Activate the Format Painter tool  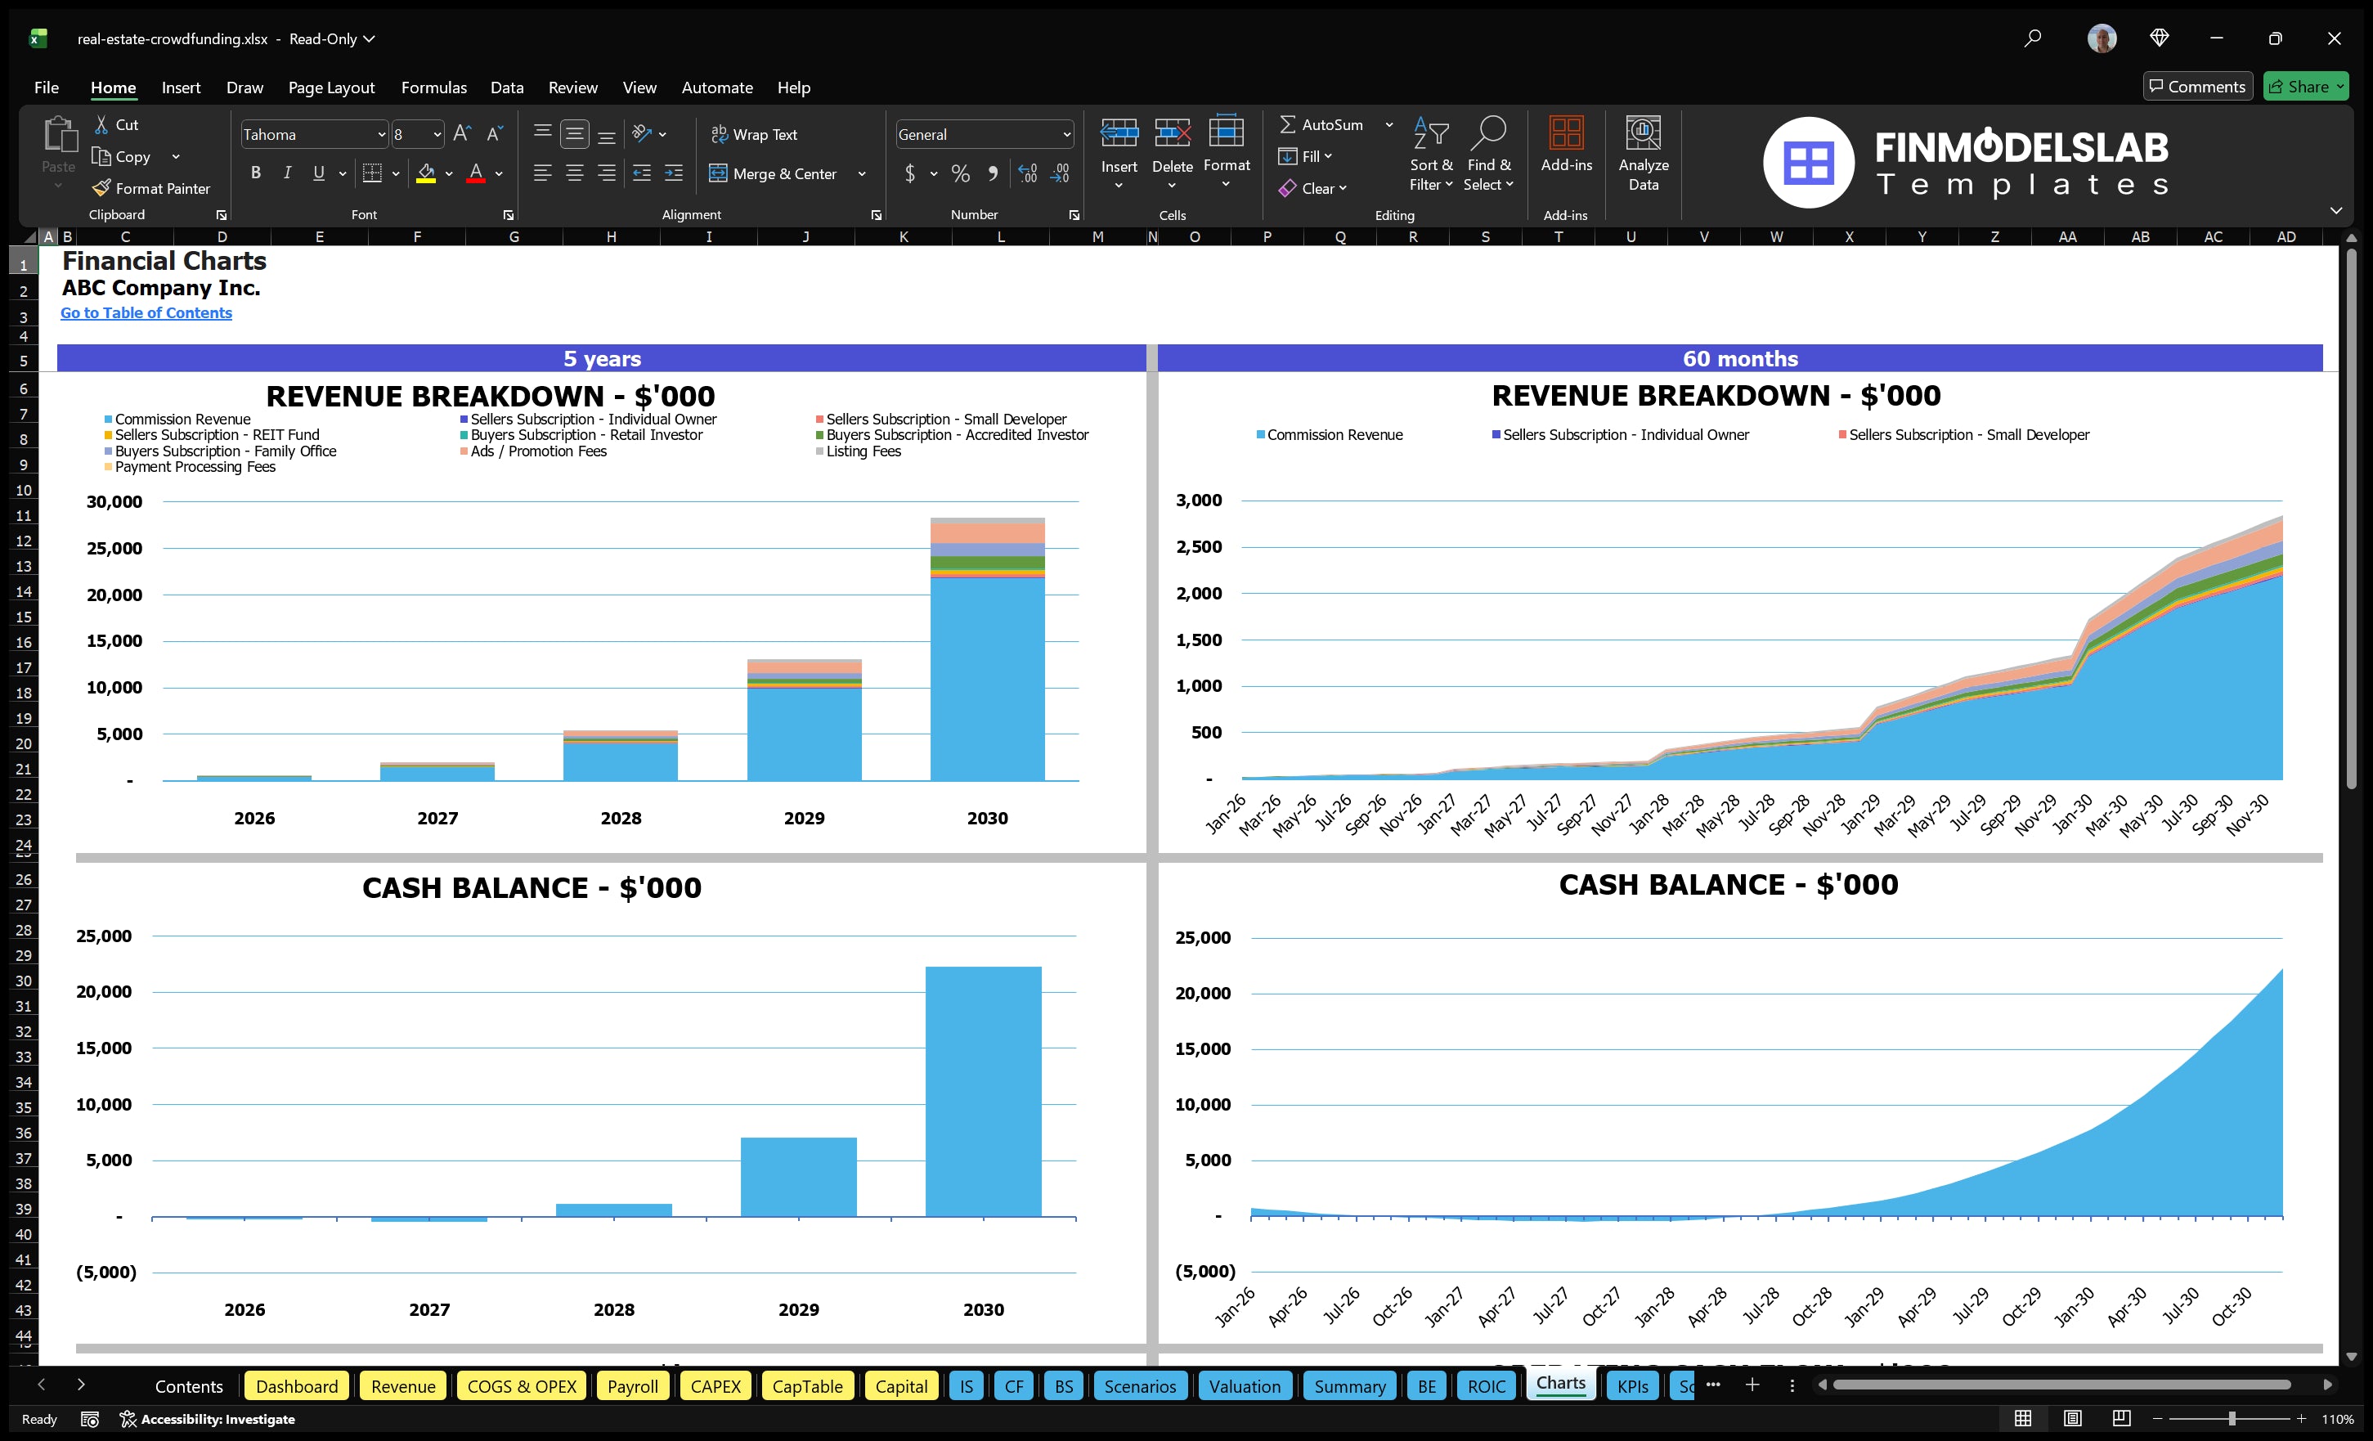(151, 188)
